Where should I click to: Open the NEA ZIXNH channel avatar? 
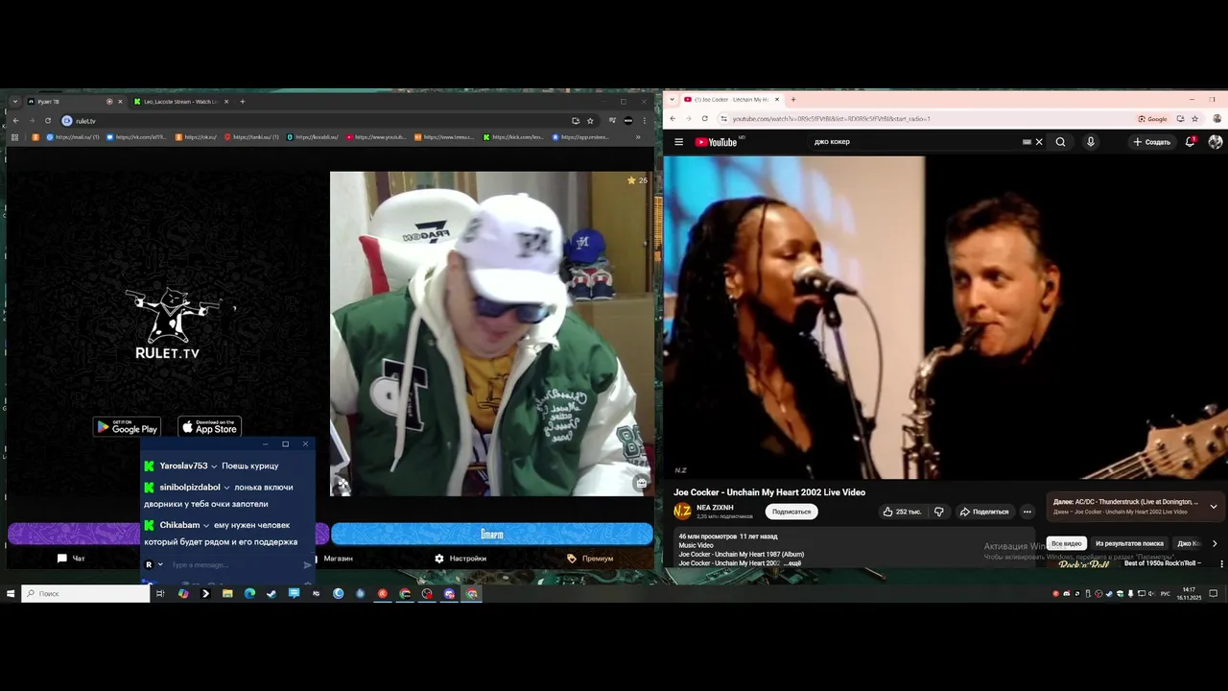pyautogui.click(x=682, y=512)
